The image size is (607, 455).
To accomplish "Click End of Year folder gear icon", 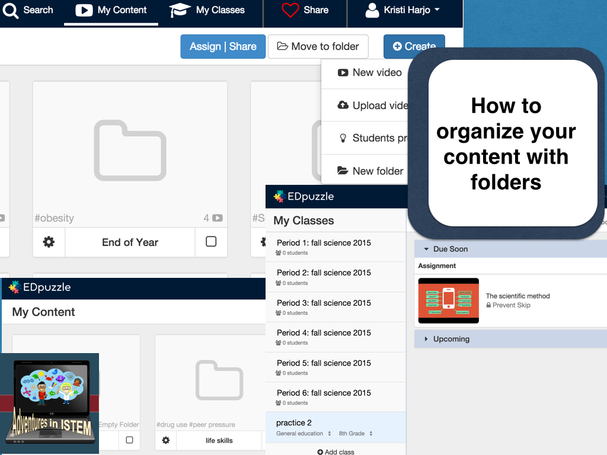I will 49,242.
